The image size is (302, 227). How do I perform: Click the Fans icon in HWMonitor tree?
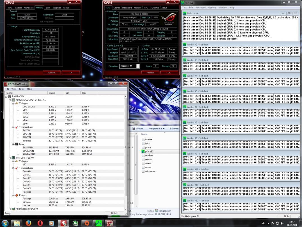tap(17, 144)
